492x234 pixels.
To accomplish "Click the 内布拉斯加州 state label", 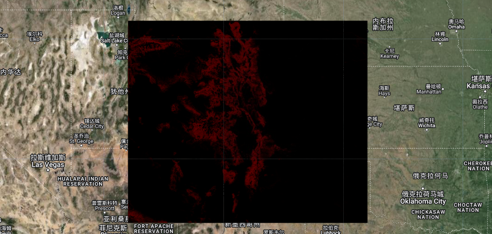I will (x=383, y=24).
